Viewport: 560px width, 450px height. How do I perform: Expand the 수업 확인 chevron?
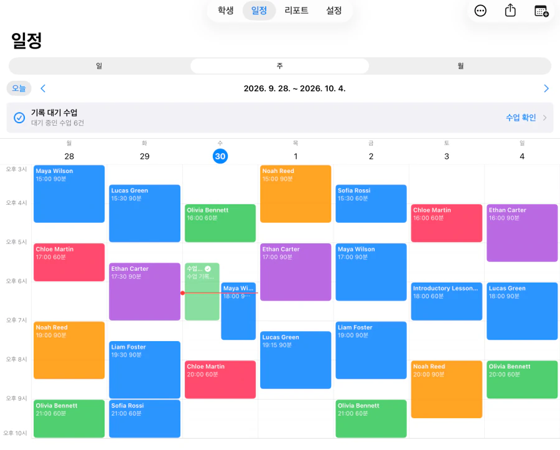point(544,118)
